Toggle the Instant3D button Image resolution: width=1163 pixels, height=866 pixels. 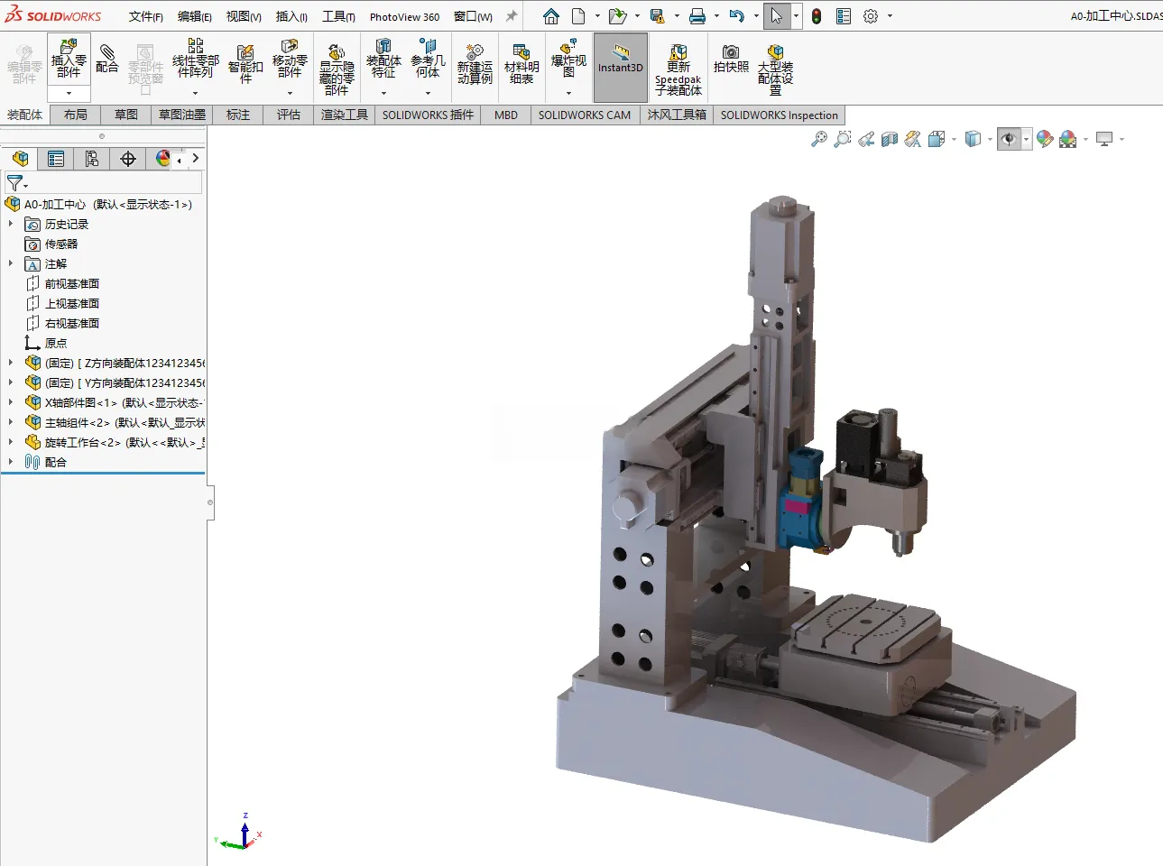(621, 67)
